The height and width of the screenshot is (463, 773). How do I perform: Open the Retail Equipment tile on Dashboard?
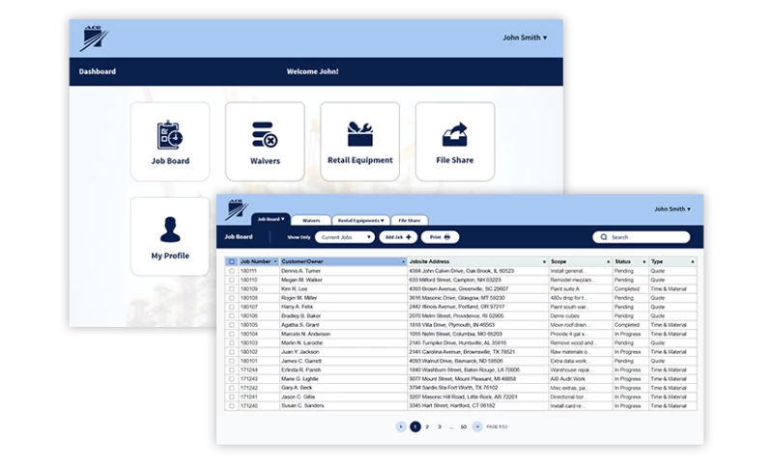(359, 142)
